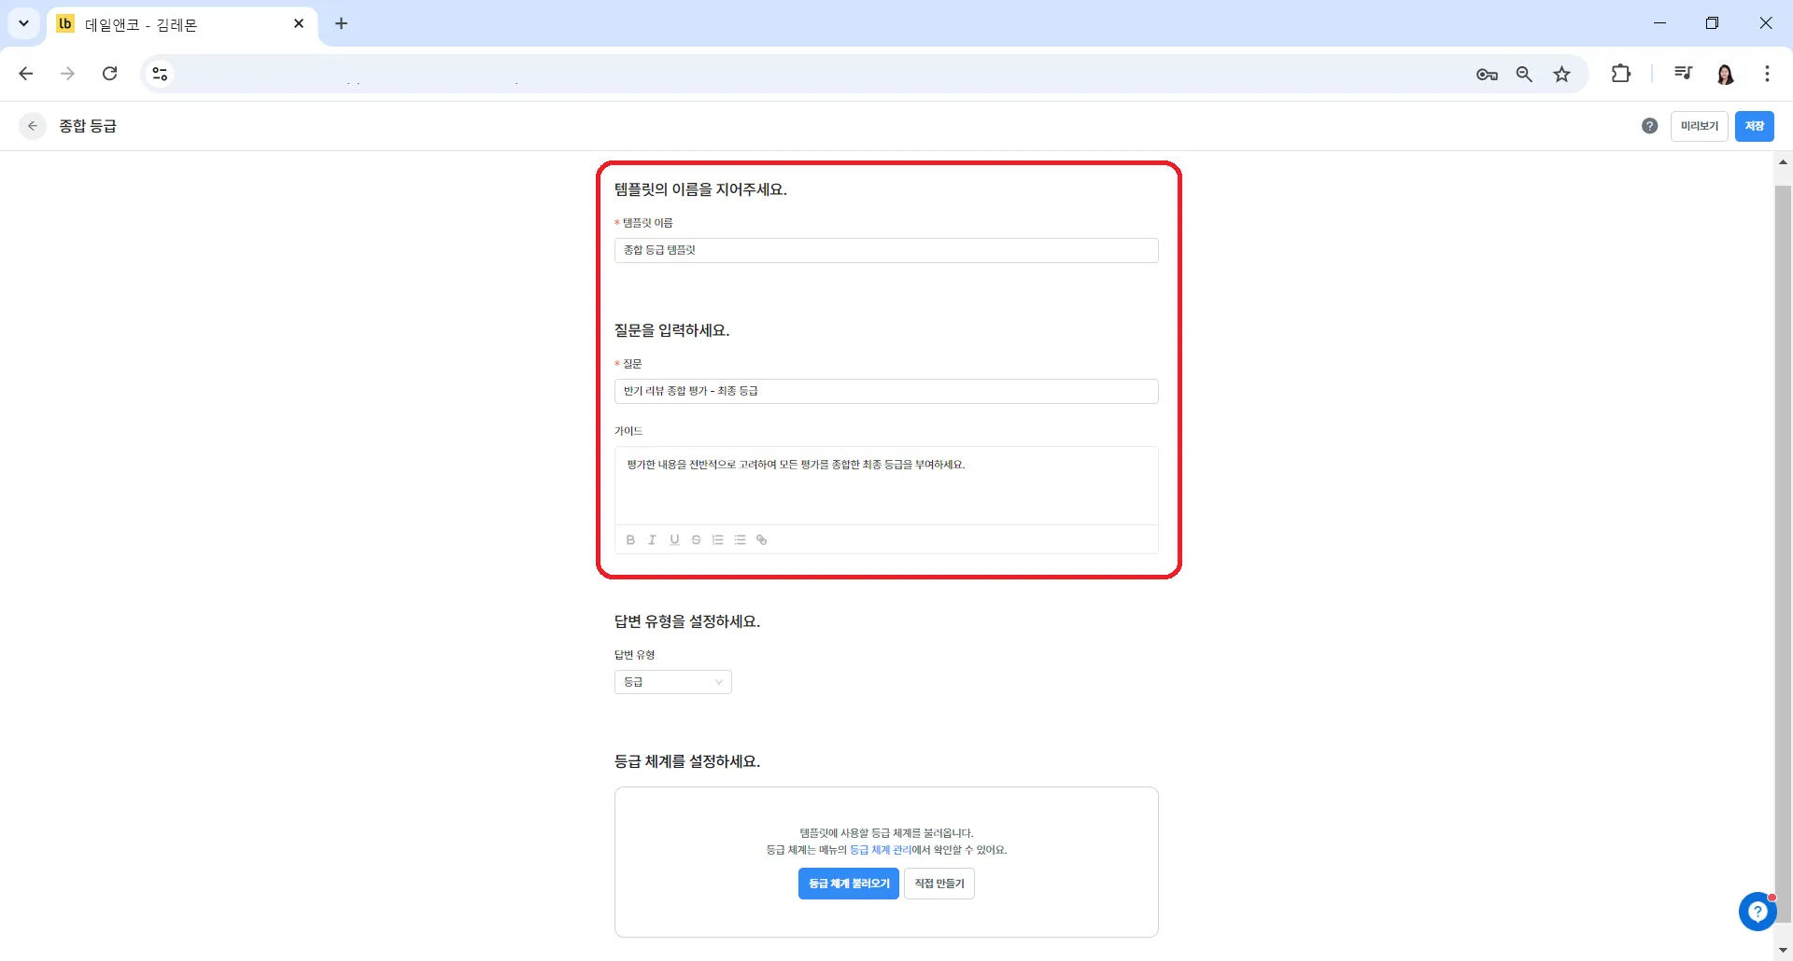
Task: Click the back arrow next to 종합 등급
Action: (33, 126)
